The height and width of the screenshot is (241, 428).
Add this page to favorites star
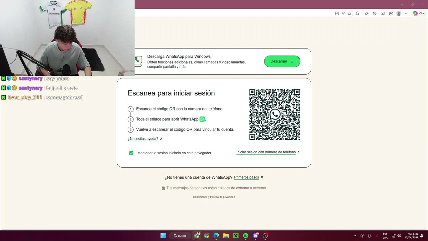pyautogui.click(x=349, y=13)
